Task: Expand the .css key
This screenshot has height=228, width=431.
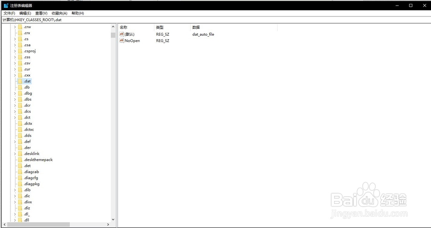Action: (15, 57)
